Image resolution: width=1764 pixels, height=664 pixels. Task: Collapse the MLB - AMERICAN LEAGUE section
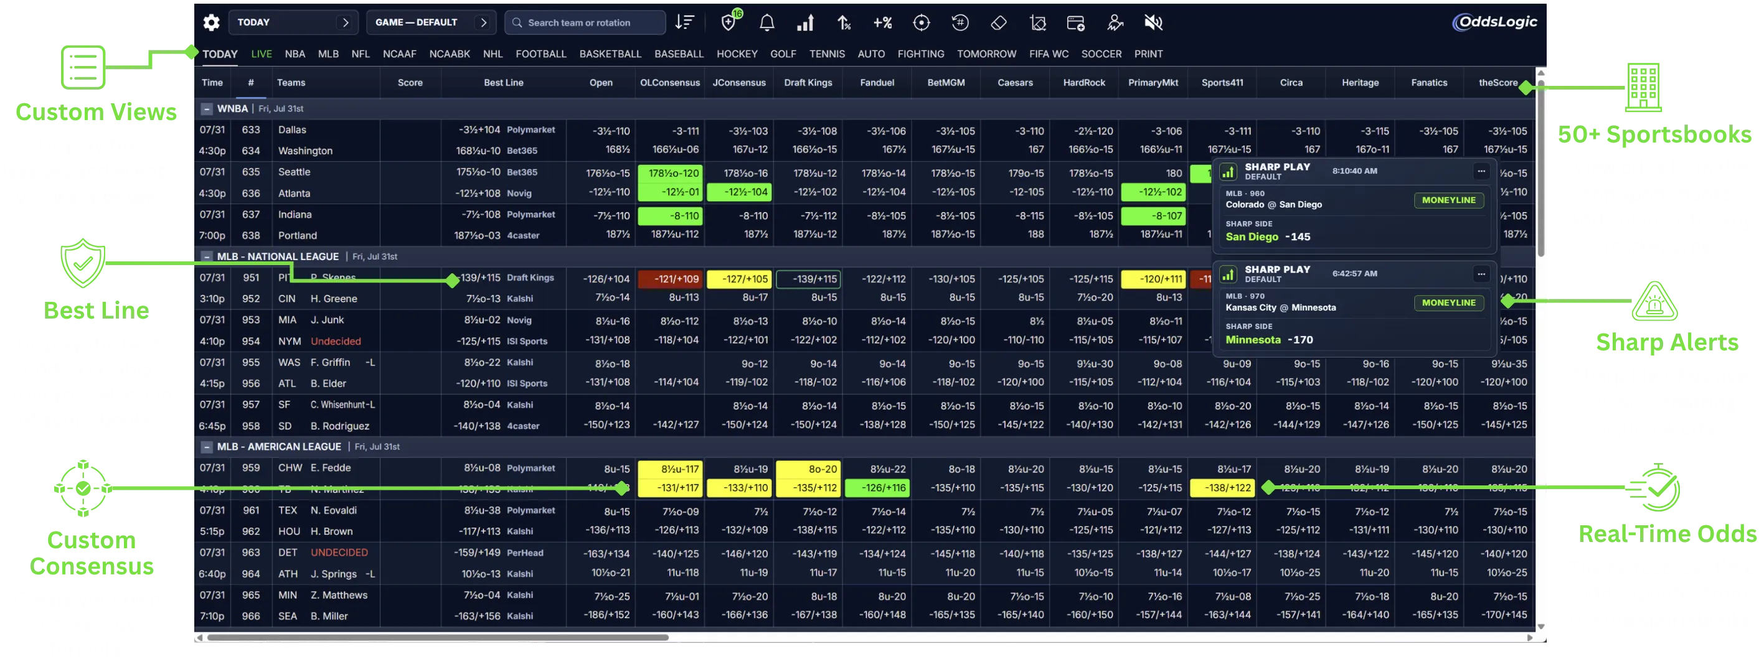207,447
